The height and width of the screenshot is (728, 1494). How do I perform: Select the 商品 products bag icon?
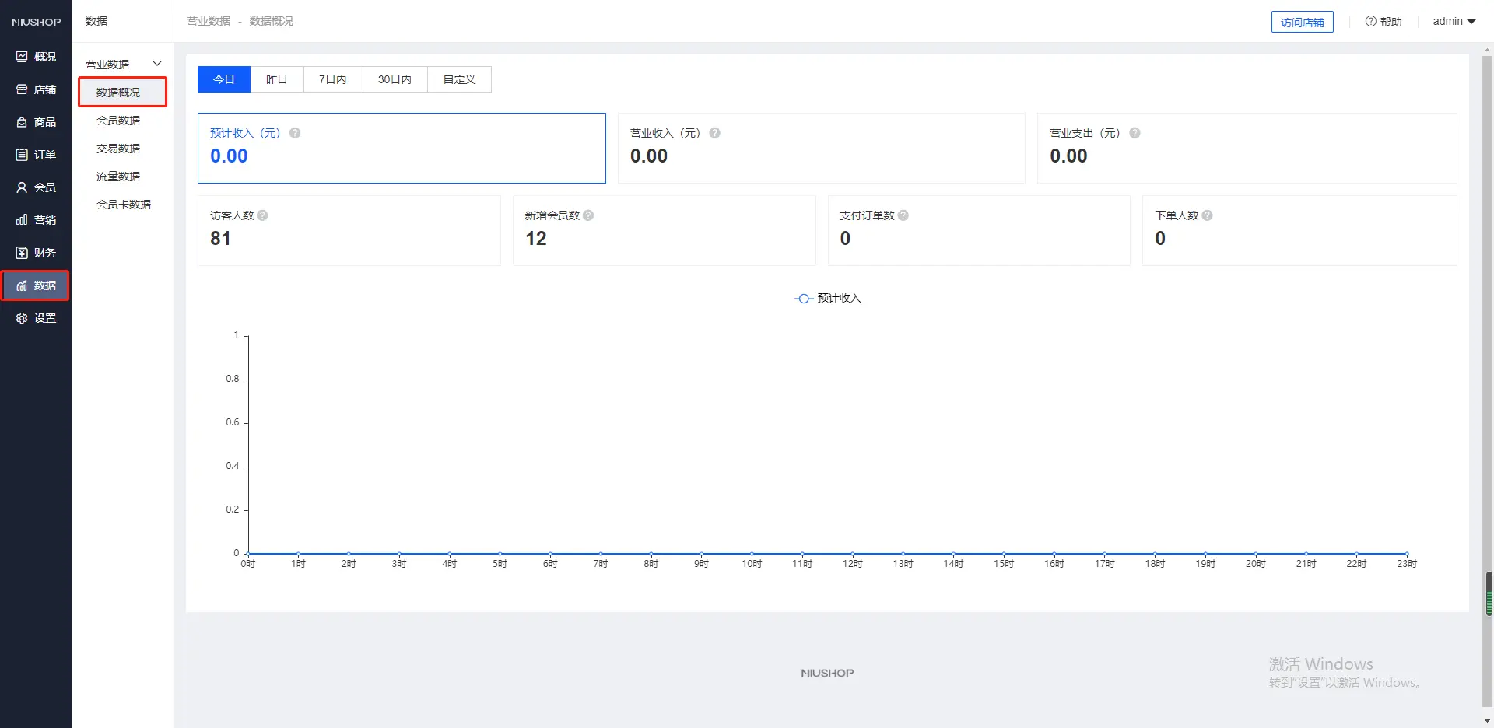[22, 122]
